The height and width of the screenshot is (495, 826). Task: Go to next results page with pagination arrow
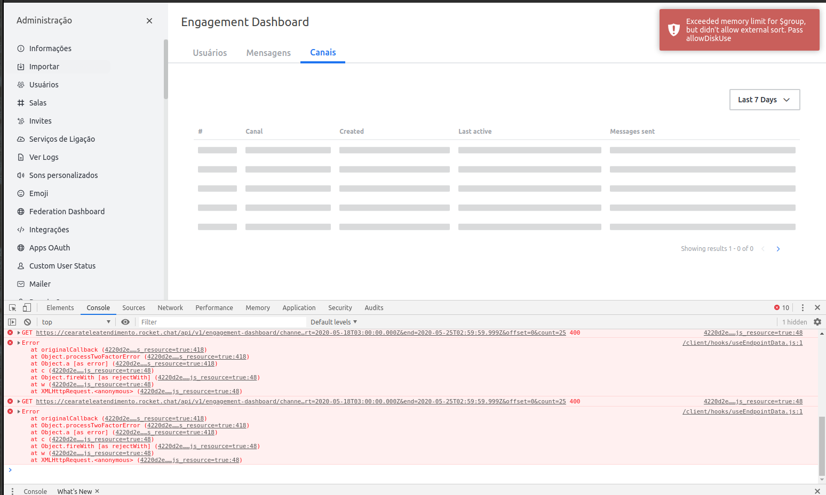777,248
